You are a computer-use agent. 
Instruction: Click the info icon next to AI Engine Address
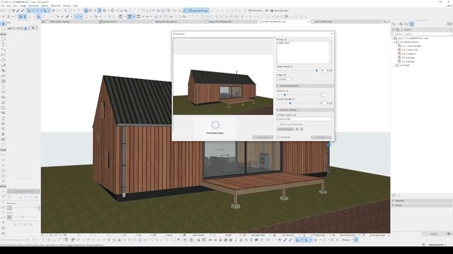(295, 114)
